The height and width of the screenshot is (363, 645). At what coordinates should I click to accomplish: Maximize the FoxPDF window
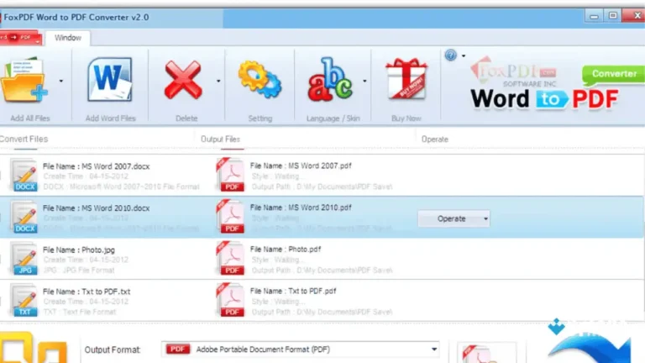[x=613, y=16]
